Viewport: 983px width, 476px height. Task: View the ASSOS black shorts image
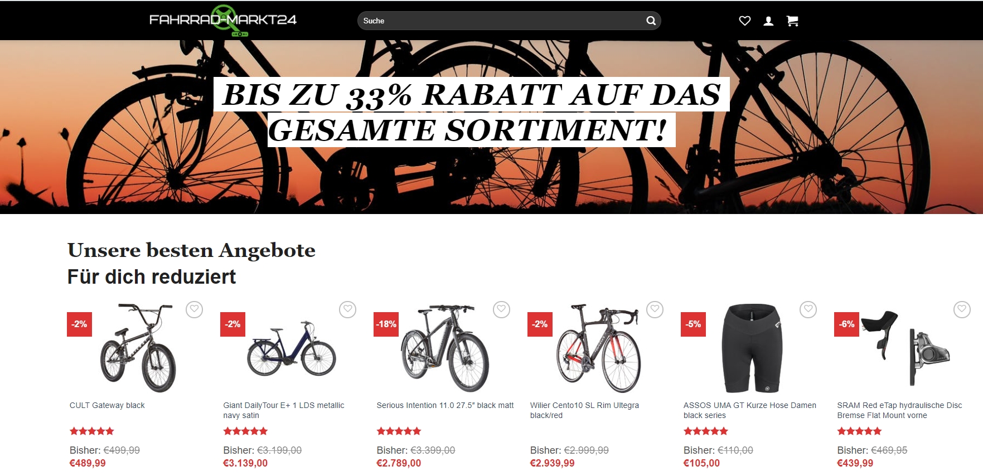point(751,348)
